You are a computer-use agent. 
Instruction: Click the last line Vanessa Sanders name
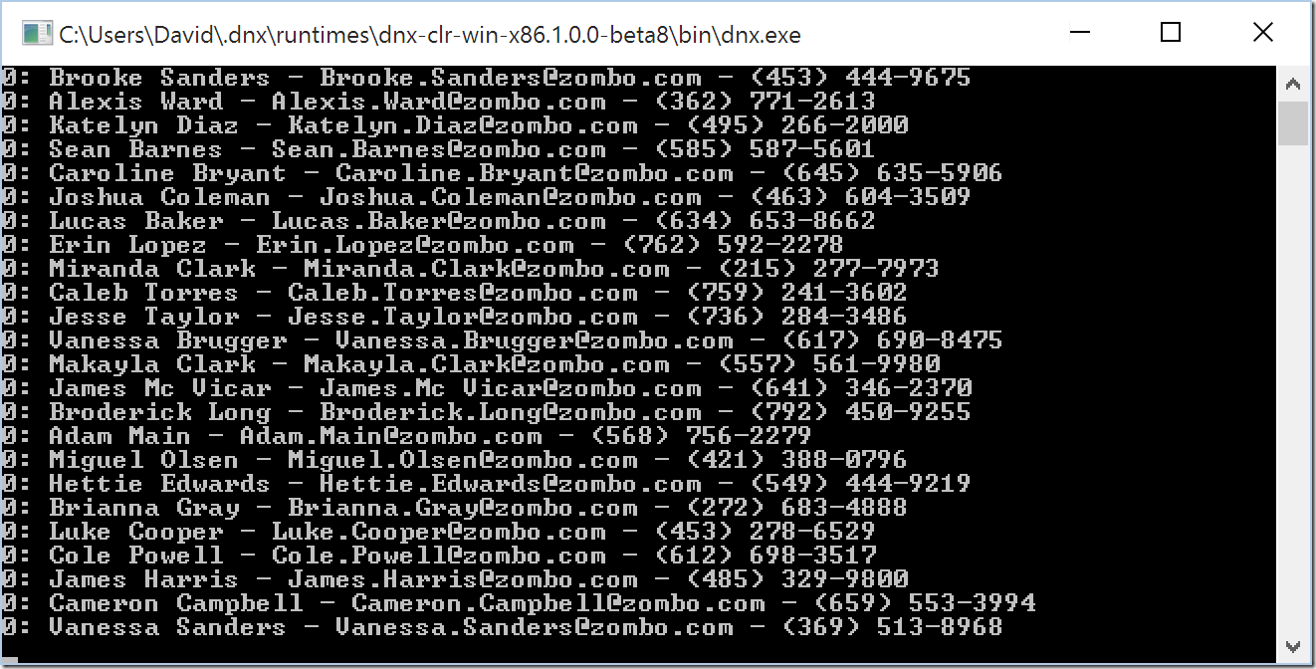[167, 627]
